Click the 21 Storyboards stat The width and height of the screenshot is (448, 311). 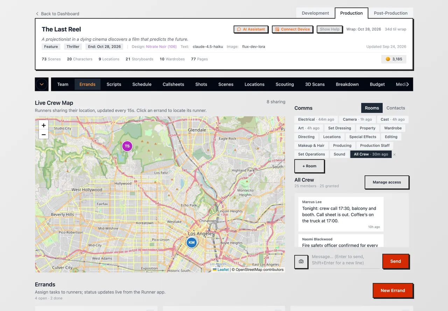(x=139, y=59)
